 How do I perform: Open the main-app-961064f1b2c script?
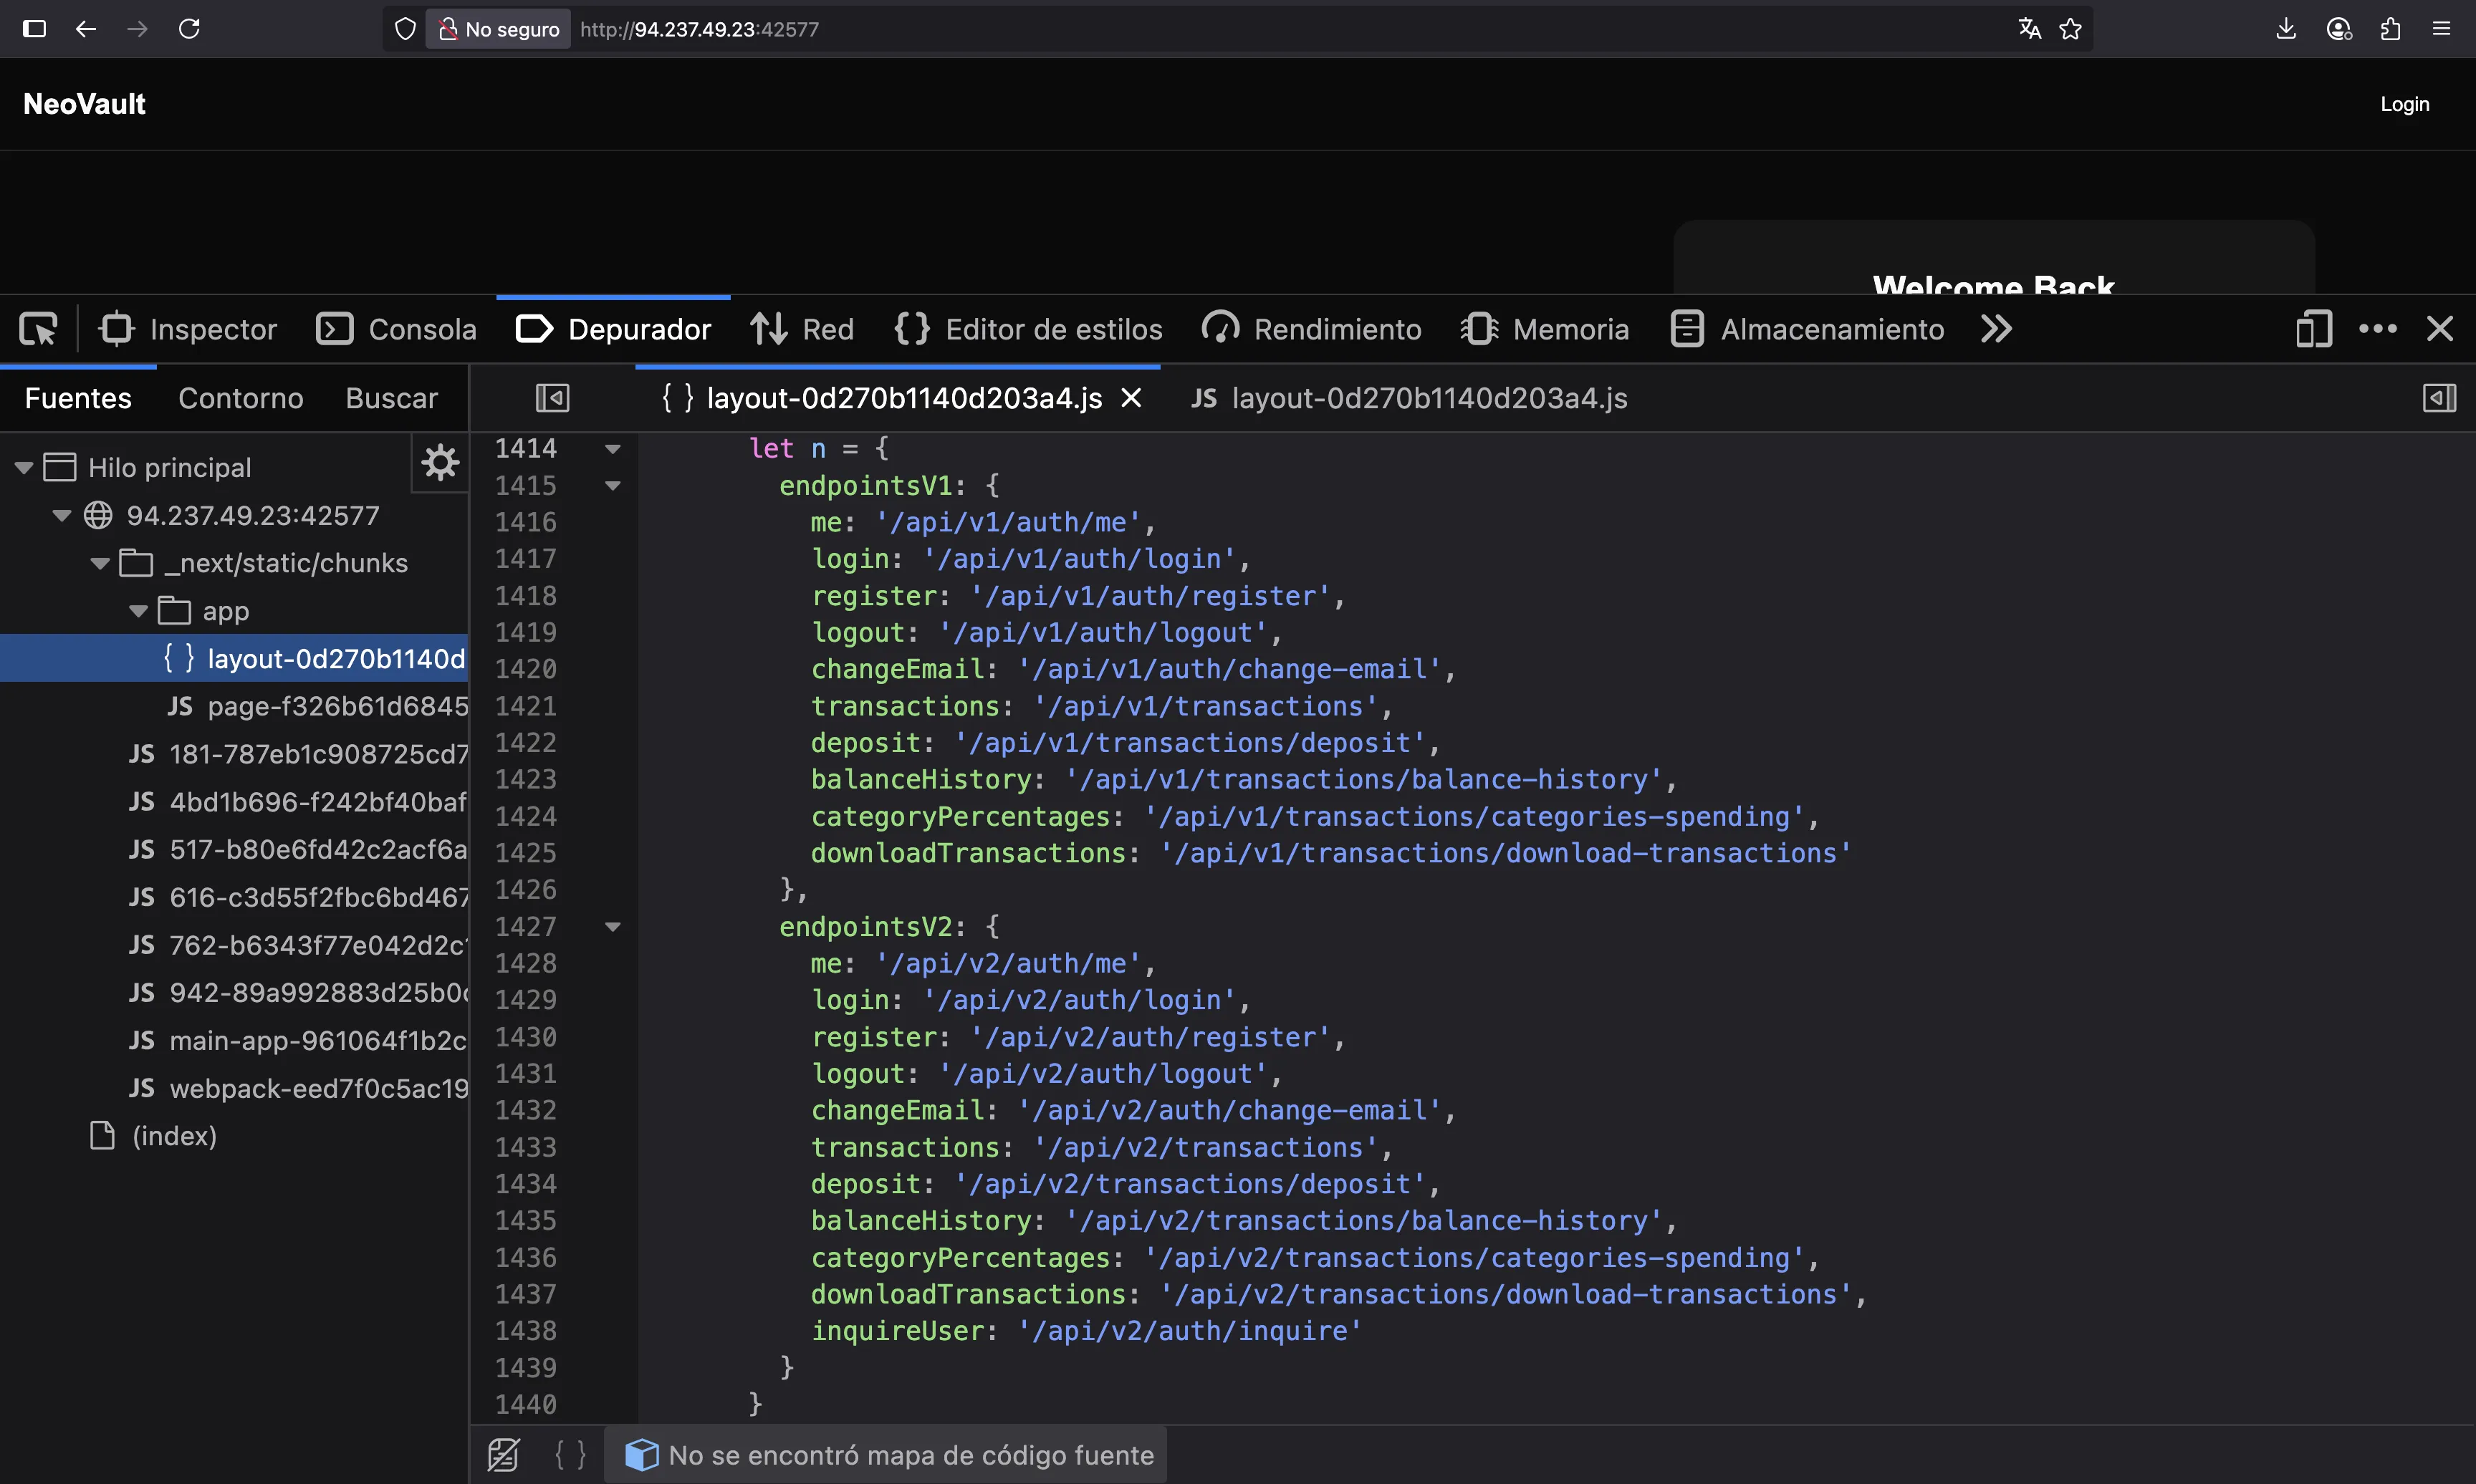point(298,1040)
